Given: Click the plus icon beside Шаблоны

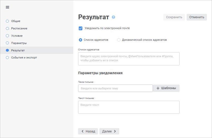Looking at the screenshot, I should point(158,88).
